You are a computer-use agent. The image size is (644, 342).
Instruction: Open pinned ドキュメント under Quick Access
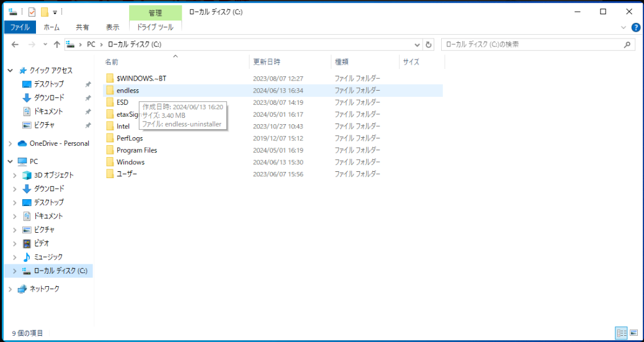pyautogui.click(x=48, y=111)
